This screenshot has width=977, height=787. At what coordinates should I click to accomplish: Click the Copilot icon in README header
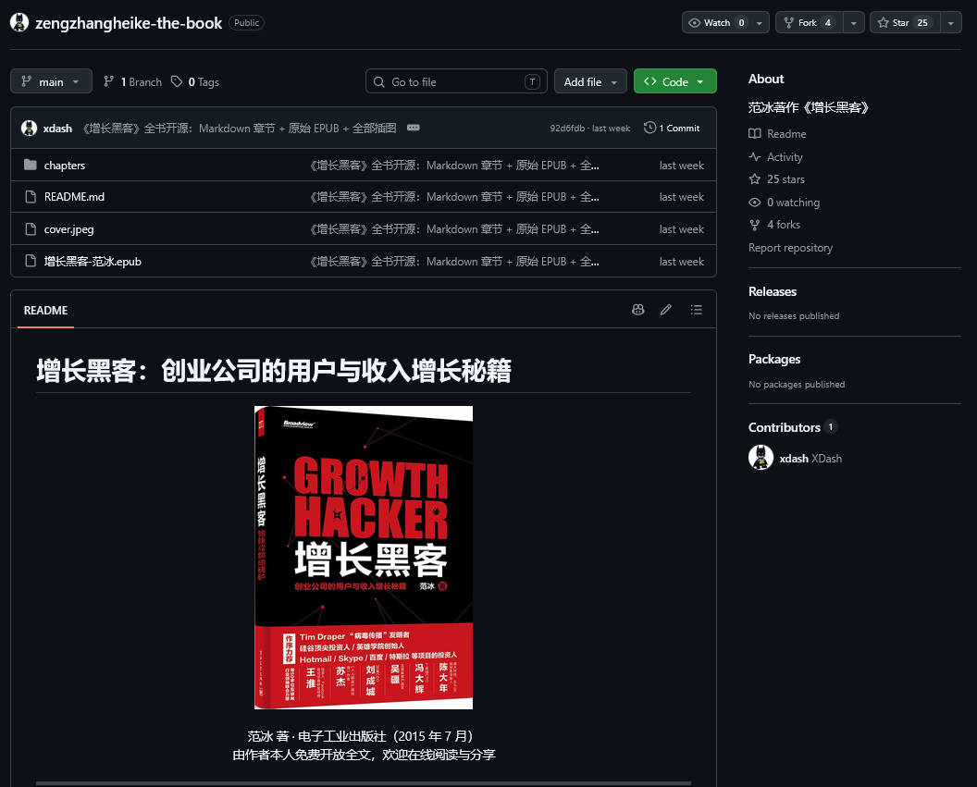click(x=637, y=310)
